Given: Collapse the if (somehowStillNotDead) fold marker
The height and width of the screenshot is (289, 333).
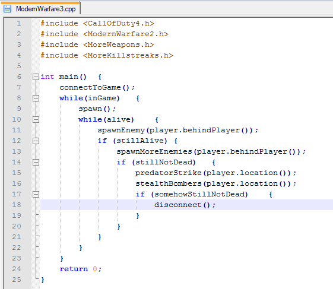Looking at the screenshot, I should [36, 194].
